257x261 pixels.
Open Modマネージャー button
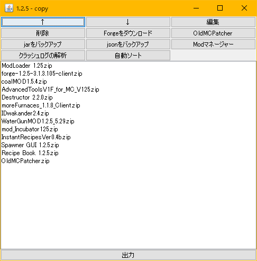[x=213, y=44]
